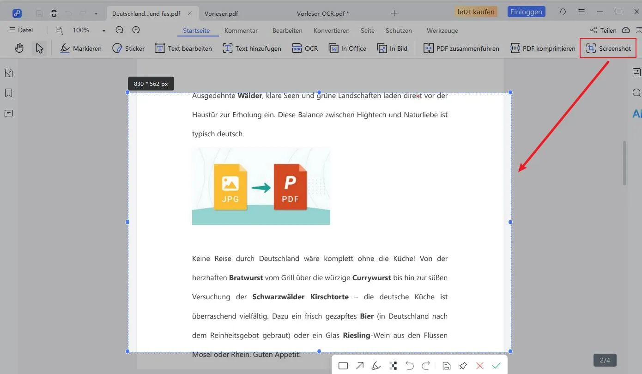Image resolution: width=642 pixels, height=374 pixels.
Task: Open the zoom level dropdown arrow
Action: point(104,30)
